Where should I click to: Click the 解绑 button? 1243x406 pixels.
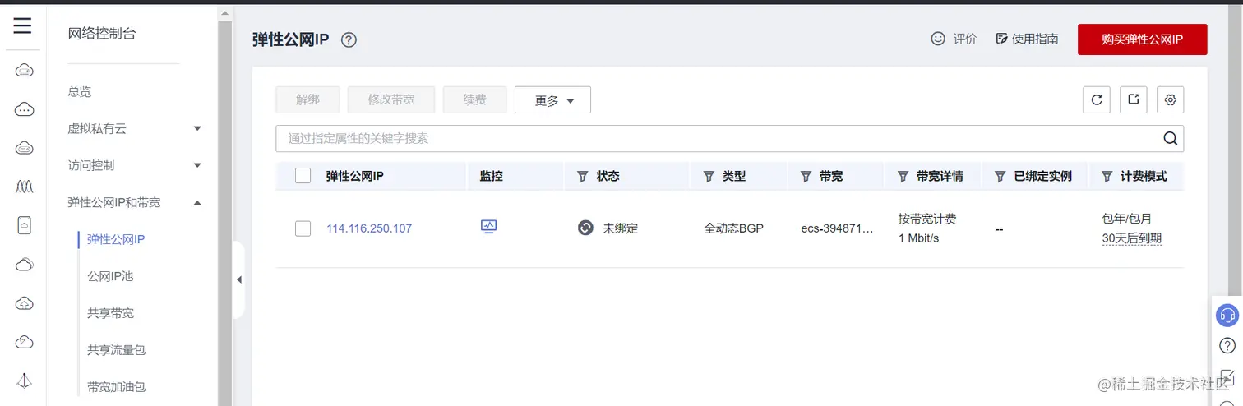(x=307, y=99)
